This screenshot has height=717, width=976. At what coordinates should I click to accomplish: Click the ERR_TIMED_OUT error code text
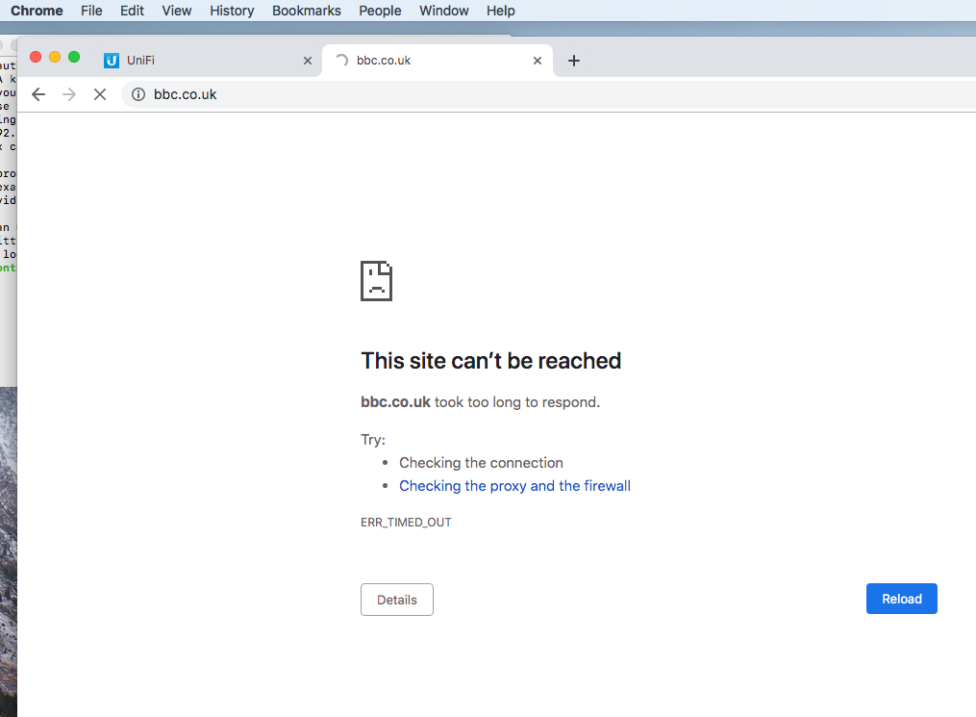click(x=406, y=522)
